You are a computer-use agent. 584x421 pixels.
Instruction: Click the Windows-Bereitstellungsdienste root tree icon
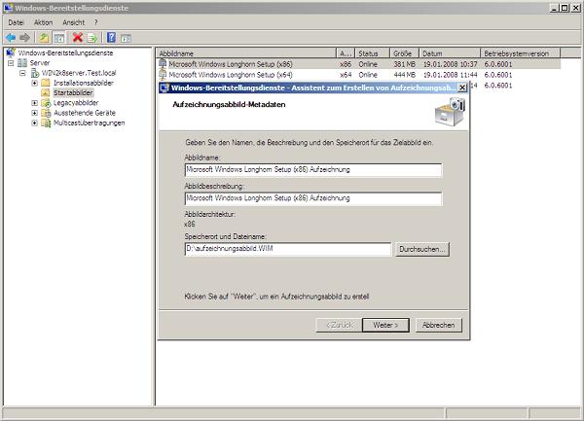pyautogui.click(x=11, y=53)
